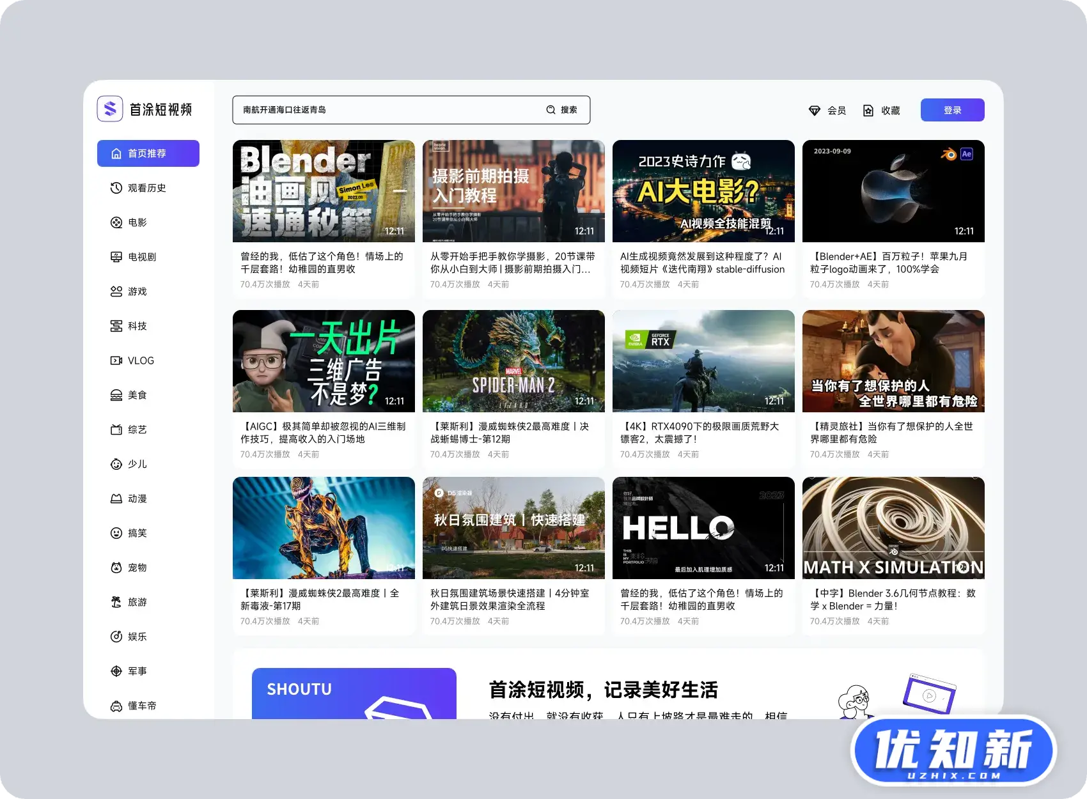Play the SPIDER-MAN 2 lizard video thumbnail
Image resolution: width=1087 pixels, height=799 pixels.
coord(513,361)
